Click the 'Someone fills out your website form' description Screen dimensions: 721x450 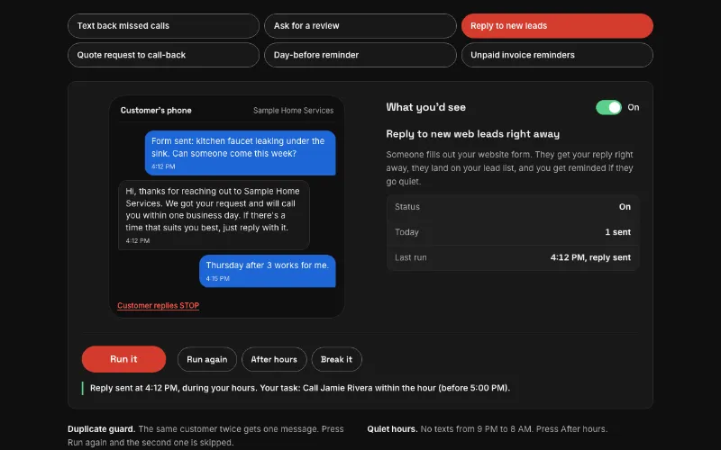[x=509, y=168]
